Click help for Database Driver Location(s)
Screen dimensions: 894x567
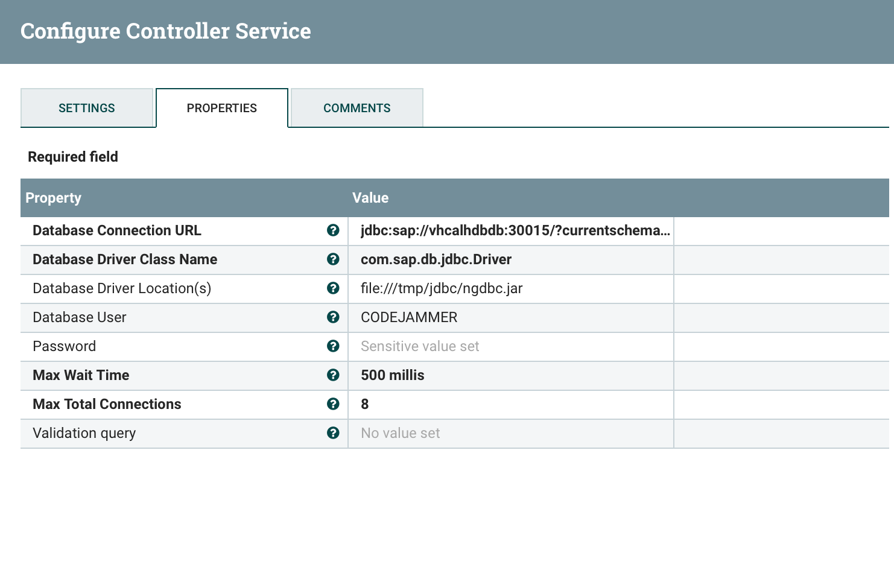pos(333,288)
